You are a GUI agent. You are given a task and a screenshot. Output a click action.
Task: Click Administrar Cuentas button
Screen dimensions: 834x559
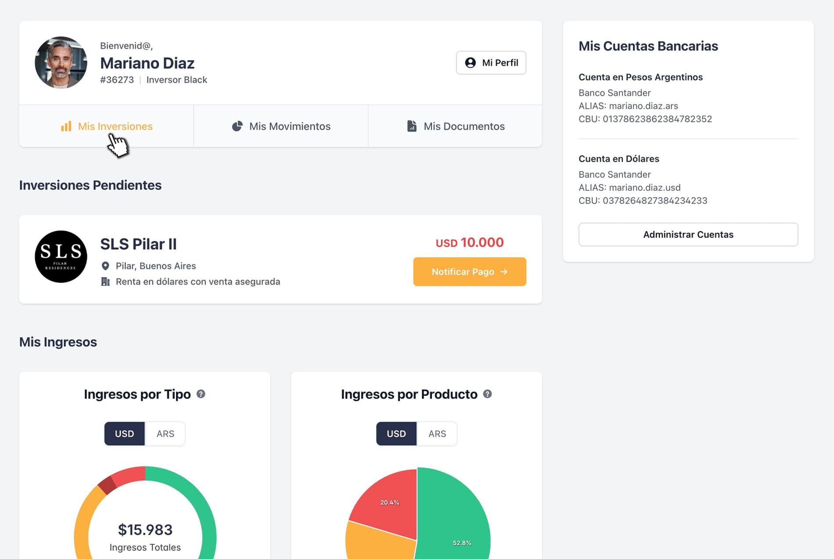[688, 234]
